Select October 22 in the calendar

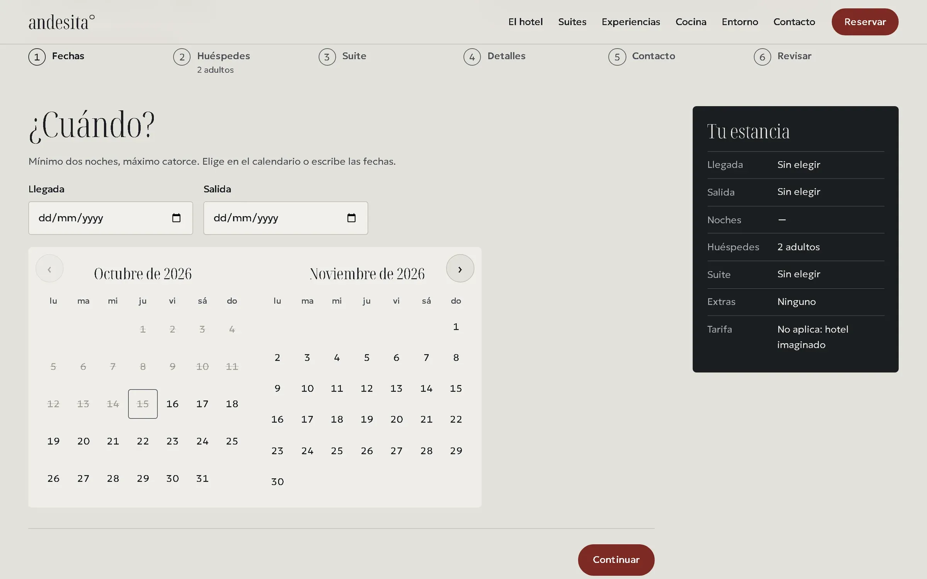(x=143, y=441)
